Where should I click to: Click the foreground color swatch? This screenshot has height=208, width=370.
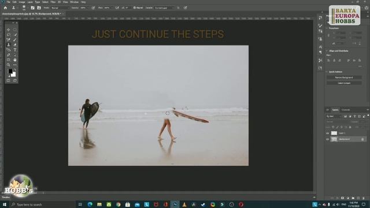10,71
